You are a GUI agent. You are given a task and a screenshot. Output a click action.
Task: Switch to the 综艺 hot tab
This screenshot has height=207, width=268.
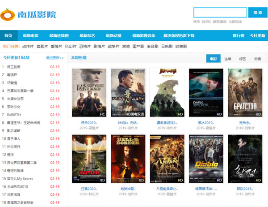point(243,59)
